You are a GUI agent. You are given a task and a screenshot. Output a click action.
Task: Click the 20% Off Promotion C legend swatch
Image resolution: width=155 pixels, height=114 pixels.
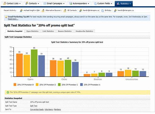[x=59, y=85]
